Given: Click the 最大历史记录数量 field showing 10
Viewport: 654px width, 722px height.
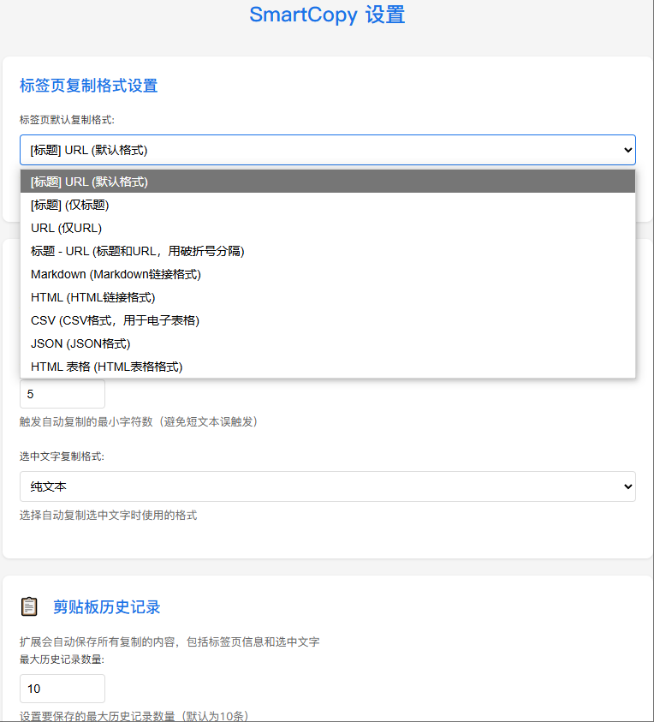Looking at the screenshot, I should point(62,689).
